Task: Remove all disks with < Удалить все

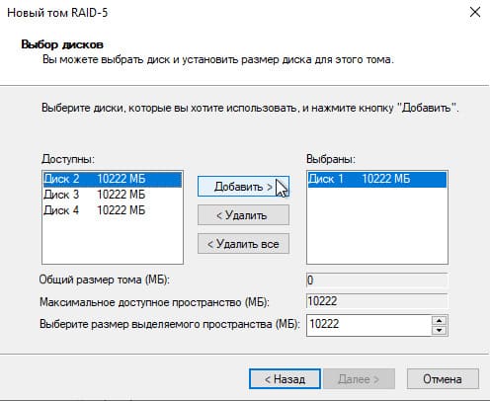Action: (x=243, y=244)
